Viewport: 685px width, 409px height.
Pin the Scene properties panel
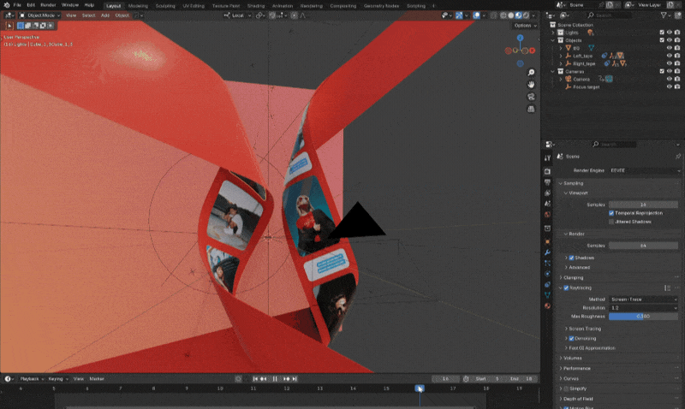677,157
